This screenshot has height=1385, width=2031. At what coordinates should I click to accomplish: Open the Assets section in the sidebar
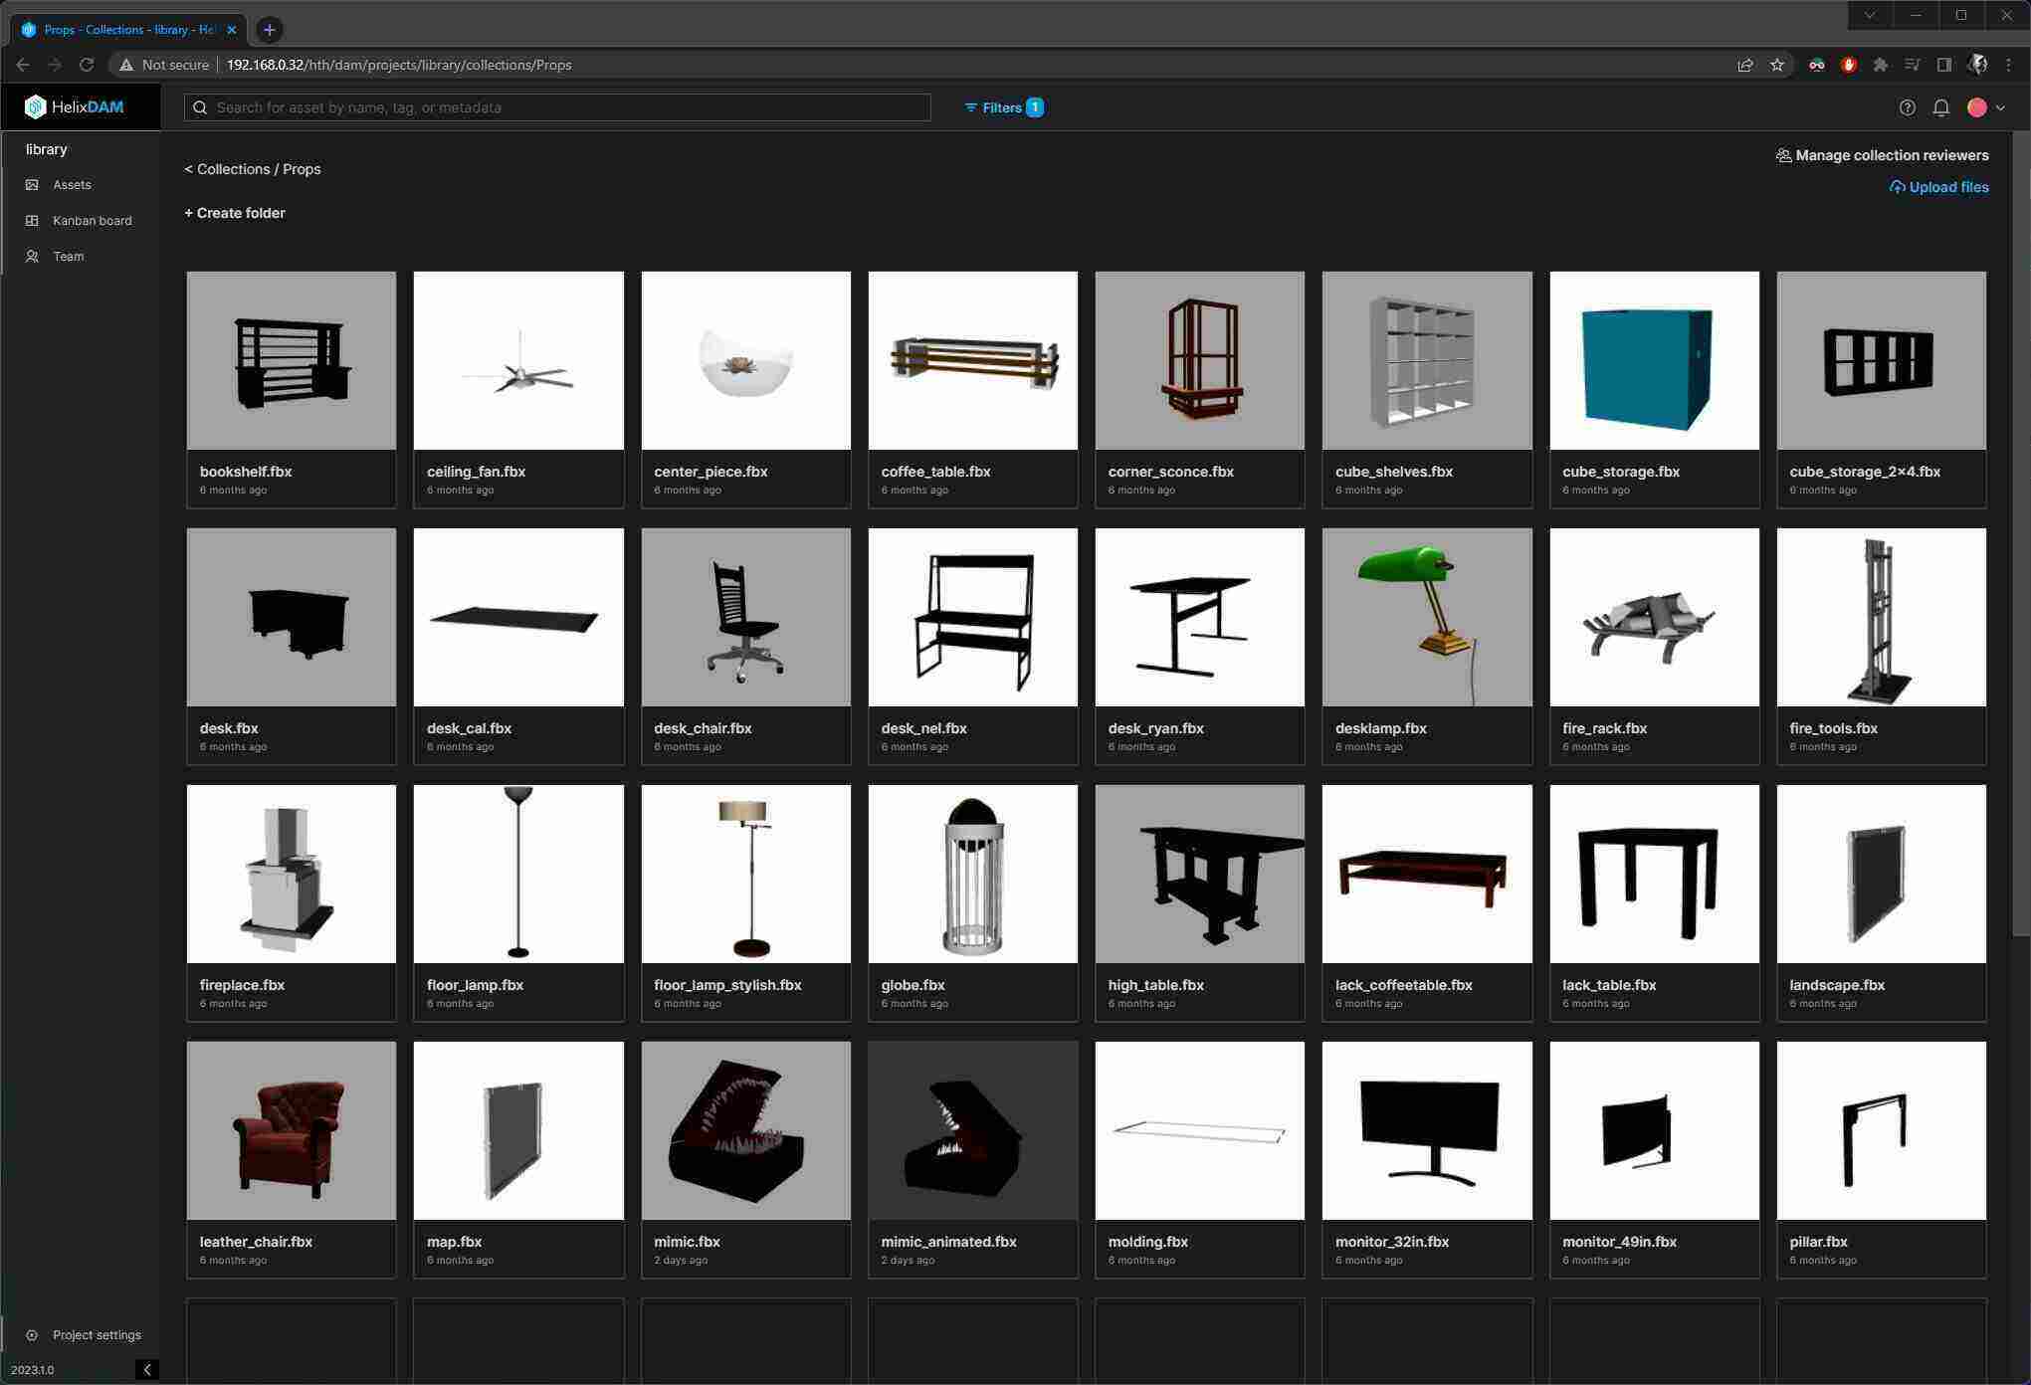click(71, 184)
